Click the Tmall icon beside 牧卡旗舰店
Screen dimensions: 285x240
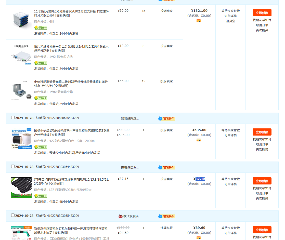pos(121,216)
